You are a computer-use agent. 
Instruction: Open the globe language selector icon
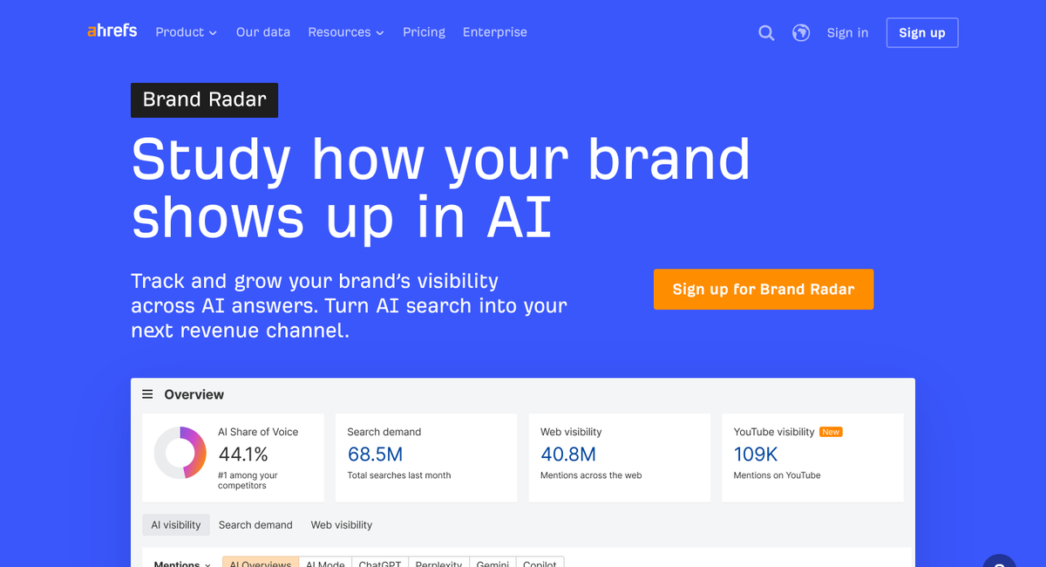[801, 33]
